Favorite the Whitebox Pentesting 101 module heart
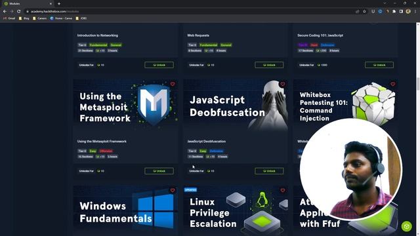The image size is (420, 236). (x=392, y=84)
